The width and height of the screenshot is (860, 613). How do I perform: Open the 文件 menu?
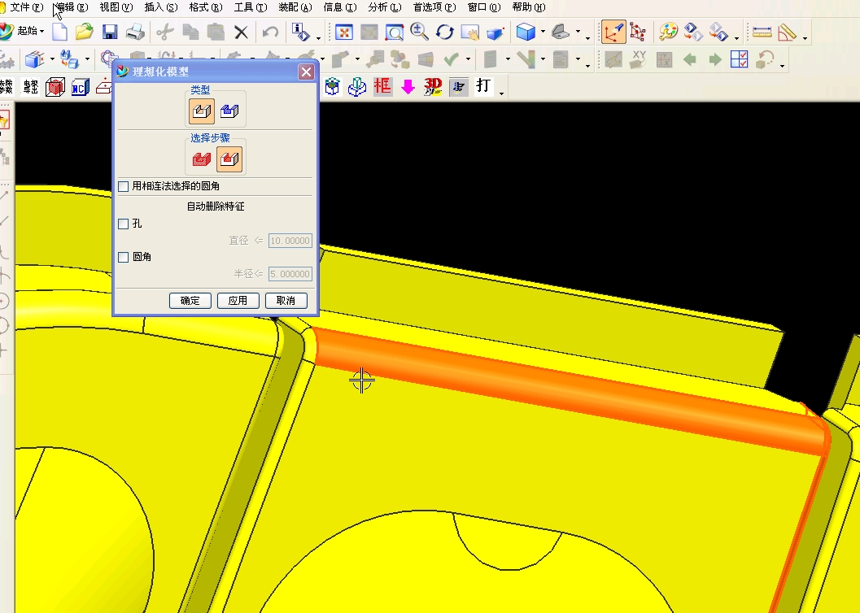[26, 7]
